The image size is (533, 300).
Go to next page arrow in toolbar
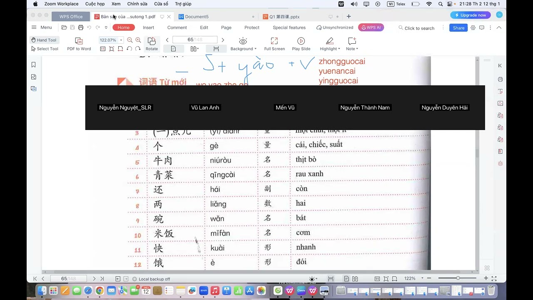(x=223, y=40)
